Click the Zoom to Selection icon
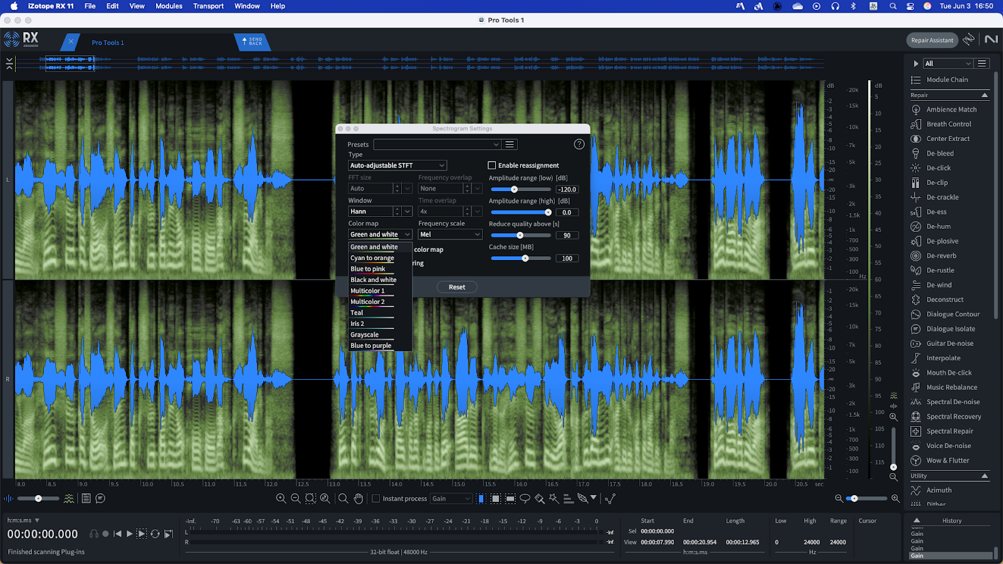This screenshot has height=564, width=1003. pyautogui.click(x=310, y=499)
